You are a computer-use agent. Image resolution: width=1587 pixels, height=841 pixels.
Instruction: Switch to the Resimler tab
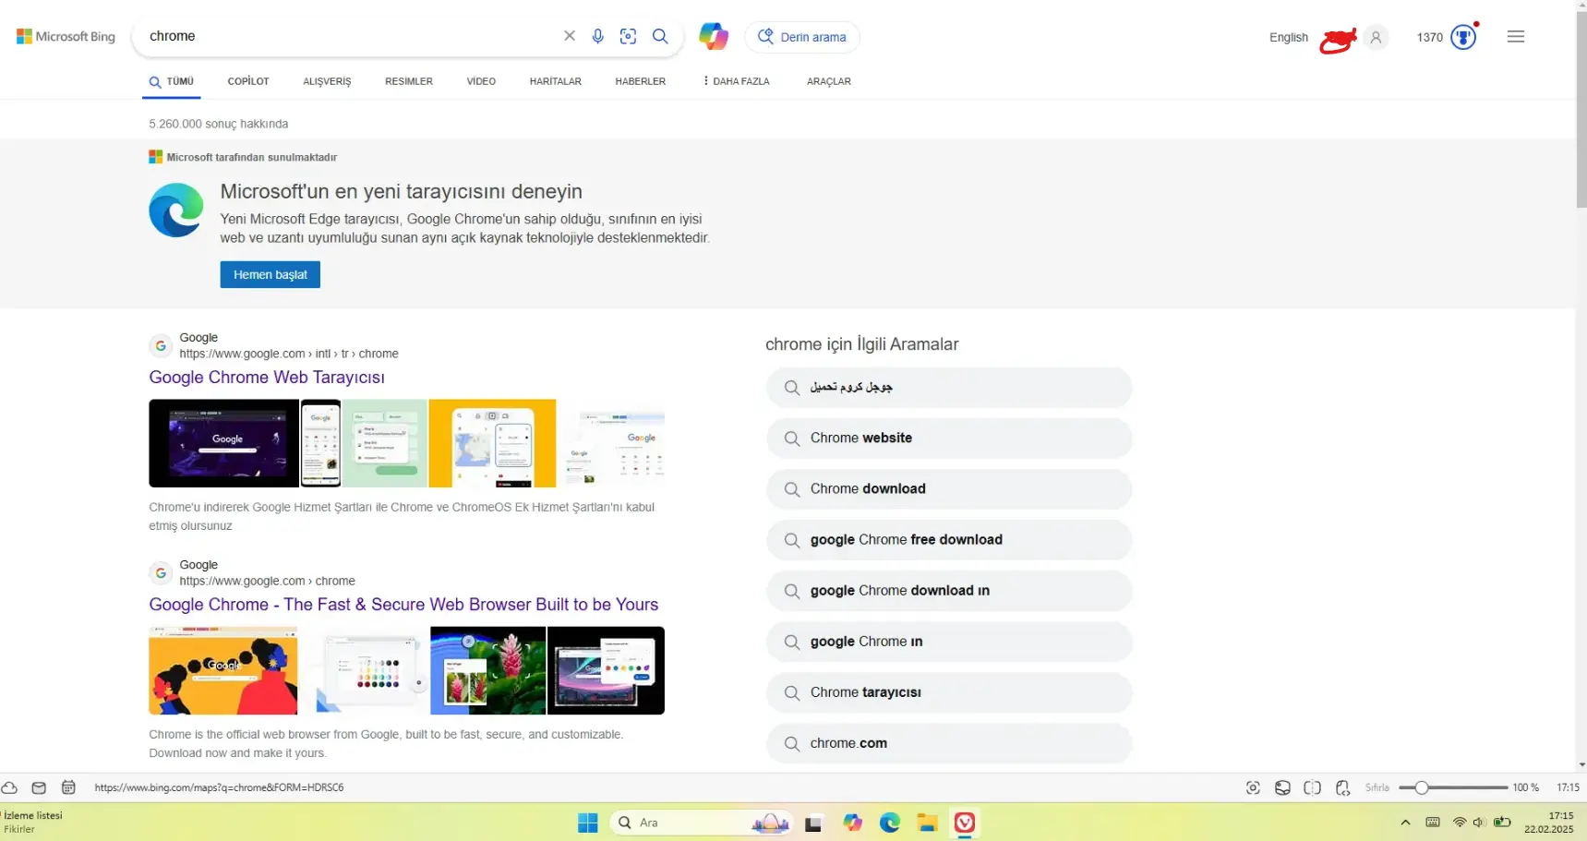tap(409, 81)
